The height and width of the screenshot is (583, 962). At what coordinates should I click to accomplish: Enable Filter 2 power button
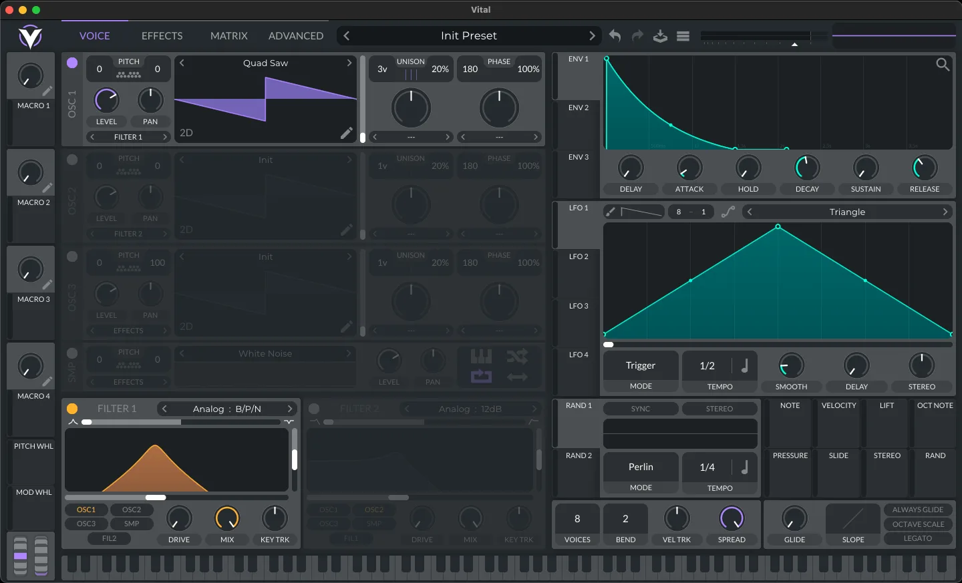(314, 409)
